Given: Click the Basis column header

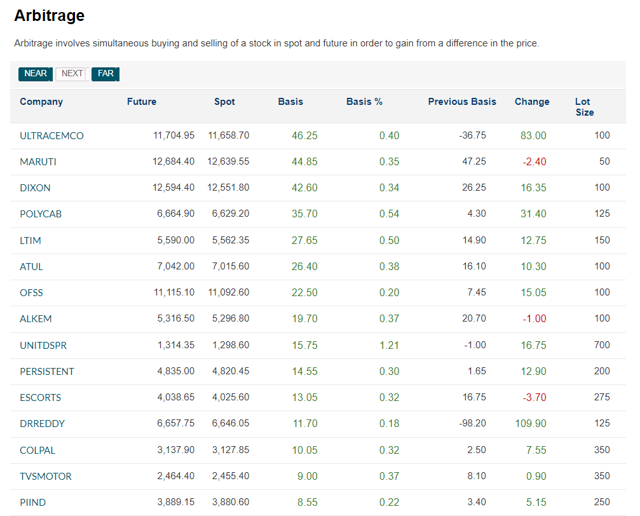Looking at the screenshot, I should 290,102.
